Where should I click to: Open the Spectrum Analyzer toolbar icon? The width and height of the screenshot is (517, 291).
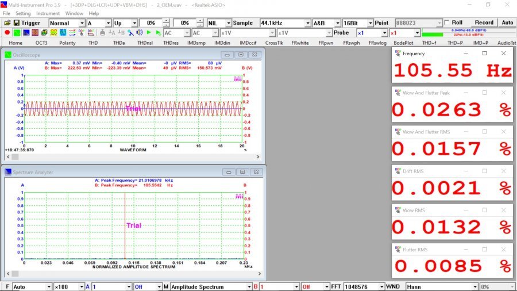[x=26, y=33]
